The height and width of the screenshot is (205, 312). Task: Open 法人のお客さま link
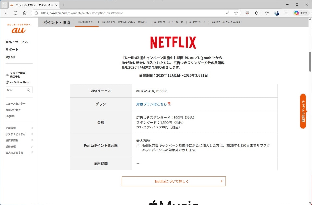(14, 153)
